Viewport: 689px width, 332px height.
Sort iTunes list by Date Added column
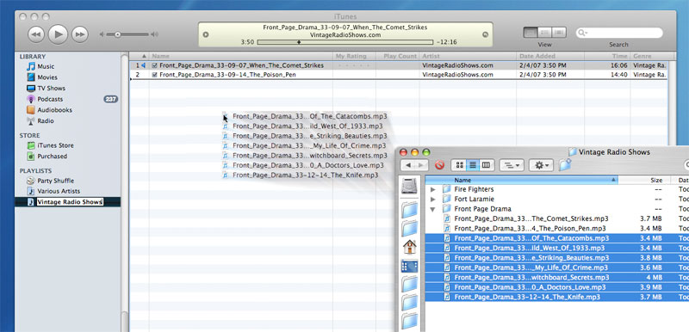coord(550,56)
